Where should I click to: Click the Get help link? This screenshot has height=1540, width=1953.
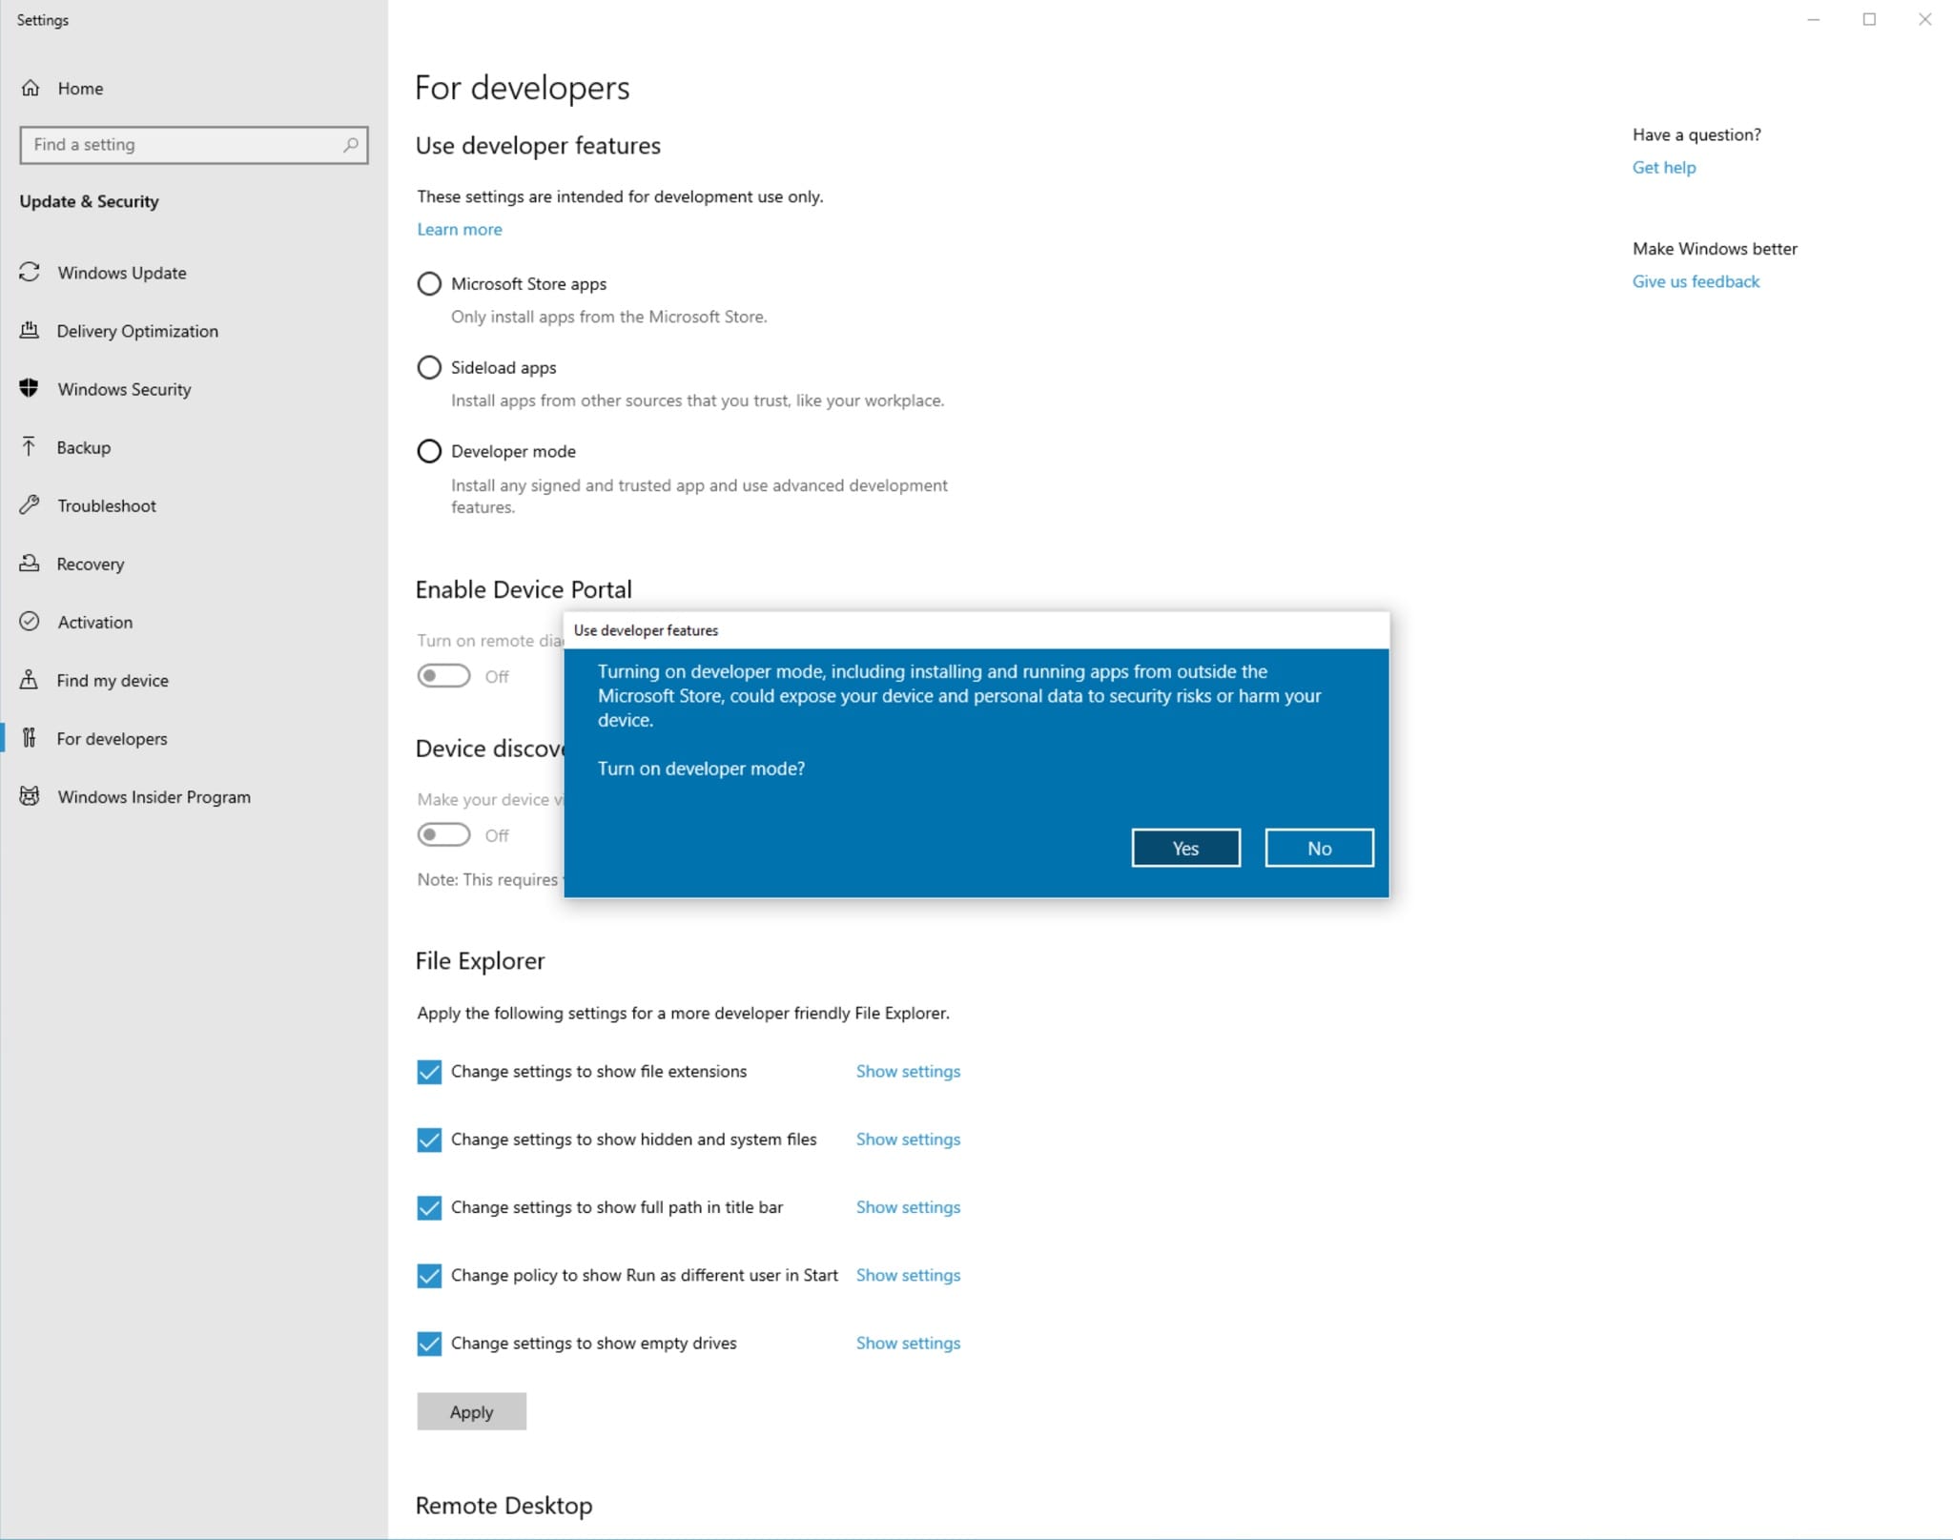click(x=1663, y=168)
